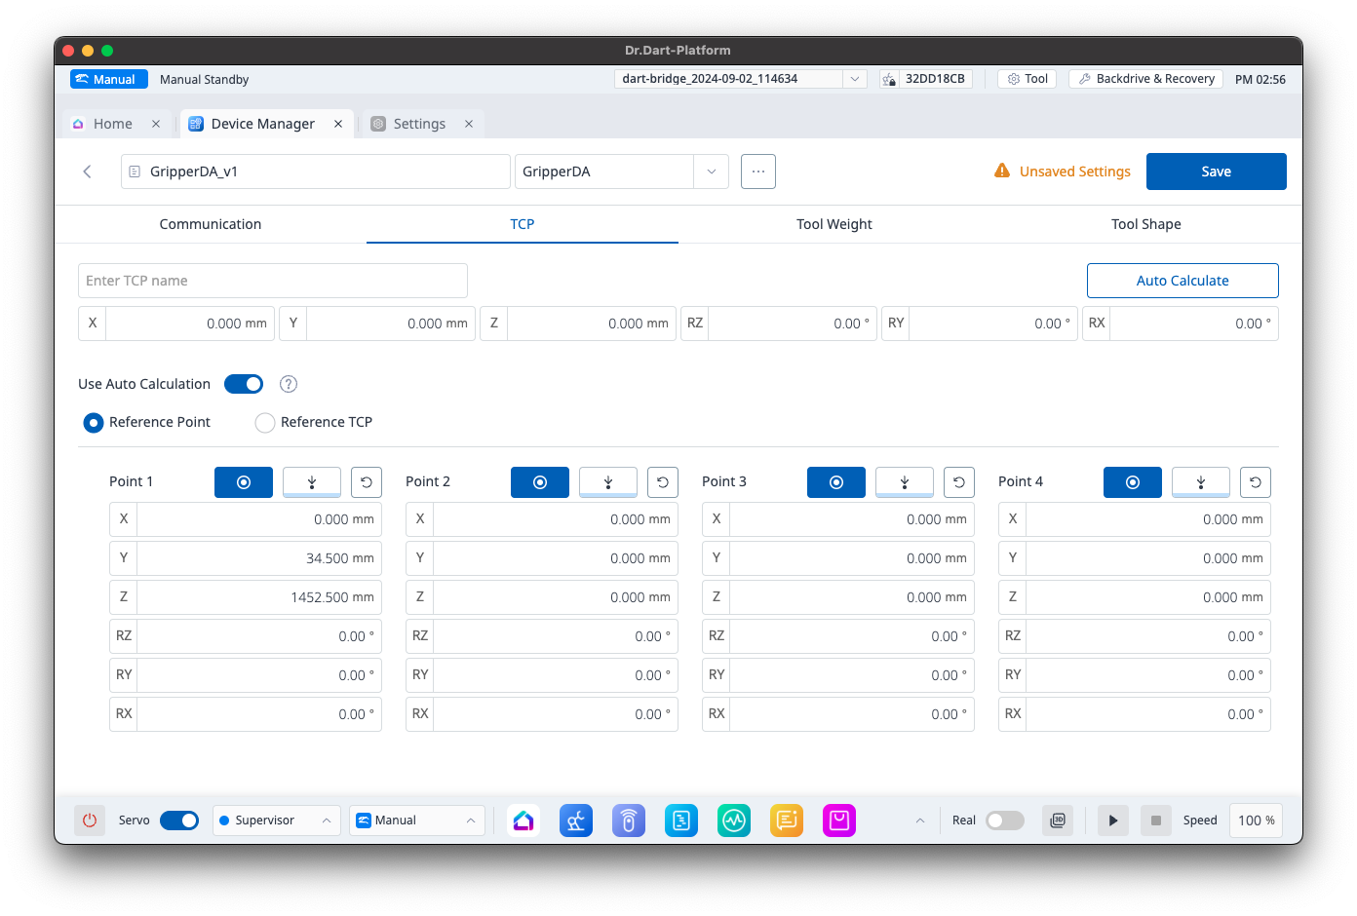The image size is (1357, 916).
Task: Open the dart-bridge connection dropdown
Action: (854, 79)
